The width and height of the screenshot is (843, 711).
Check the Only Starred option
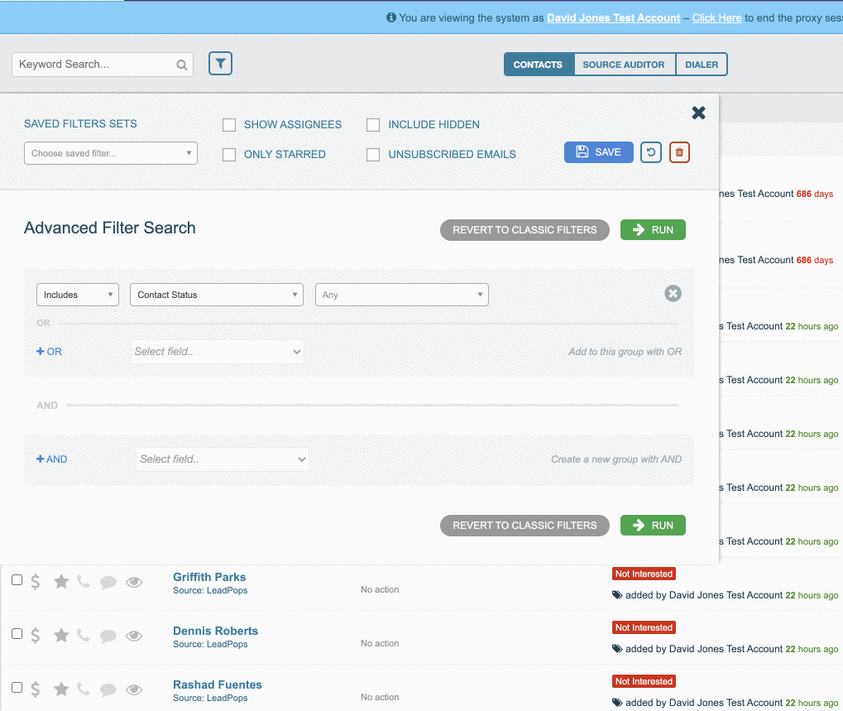pyautogui.click(x=229, y=155)
